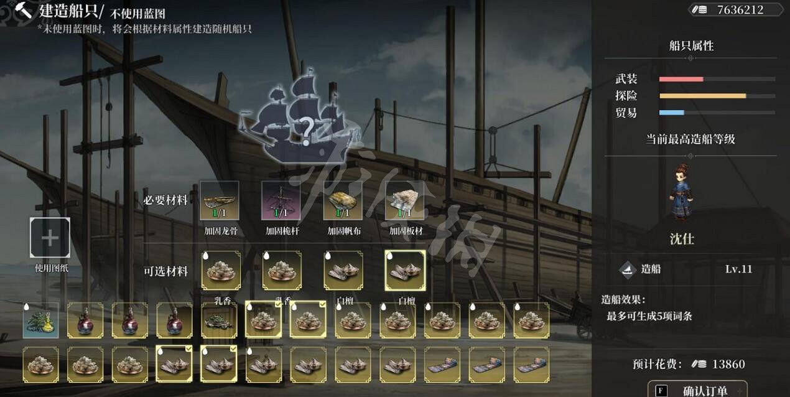Viewport: 790px width, 397px height.
Task: Open the 不使用蓝图 header label
Action: 138,13
